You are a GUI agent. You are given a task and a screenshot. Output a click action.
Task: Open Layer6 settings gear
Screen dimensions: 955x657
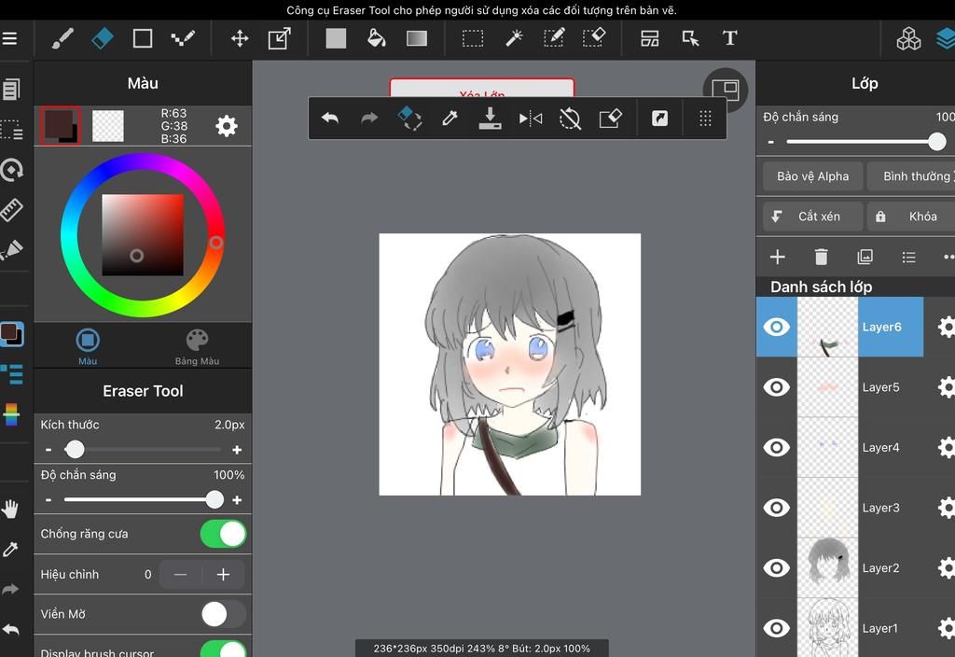click(946, 328)
